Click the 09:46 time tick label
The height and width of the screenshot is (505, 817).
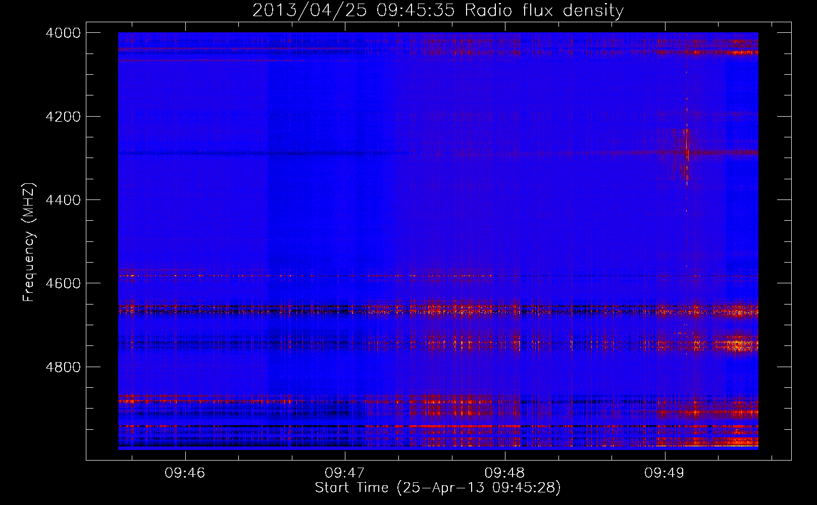[185, 473]
